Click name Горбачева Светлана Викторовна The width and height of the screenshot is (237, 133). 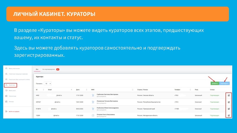coord(108,94)
